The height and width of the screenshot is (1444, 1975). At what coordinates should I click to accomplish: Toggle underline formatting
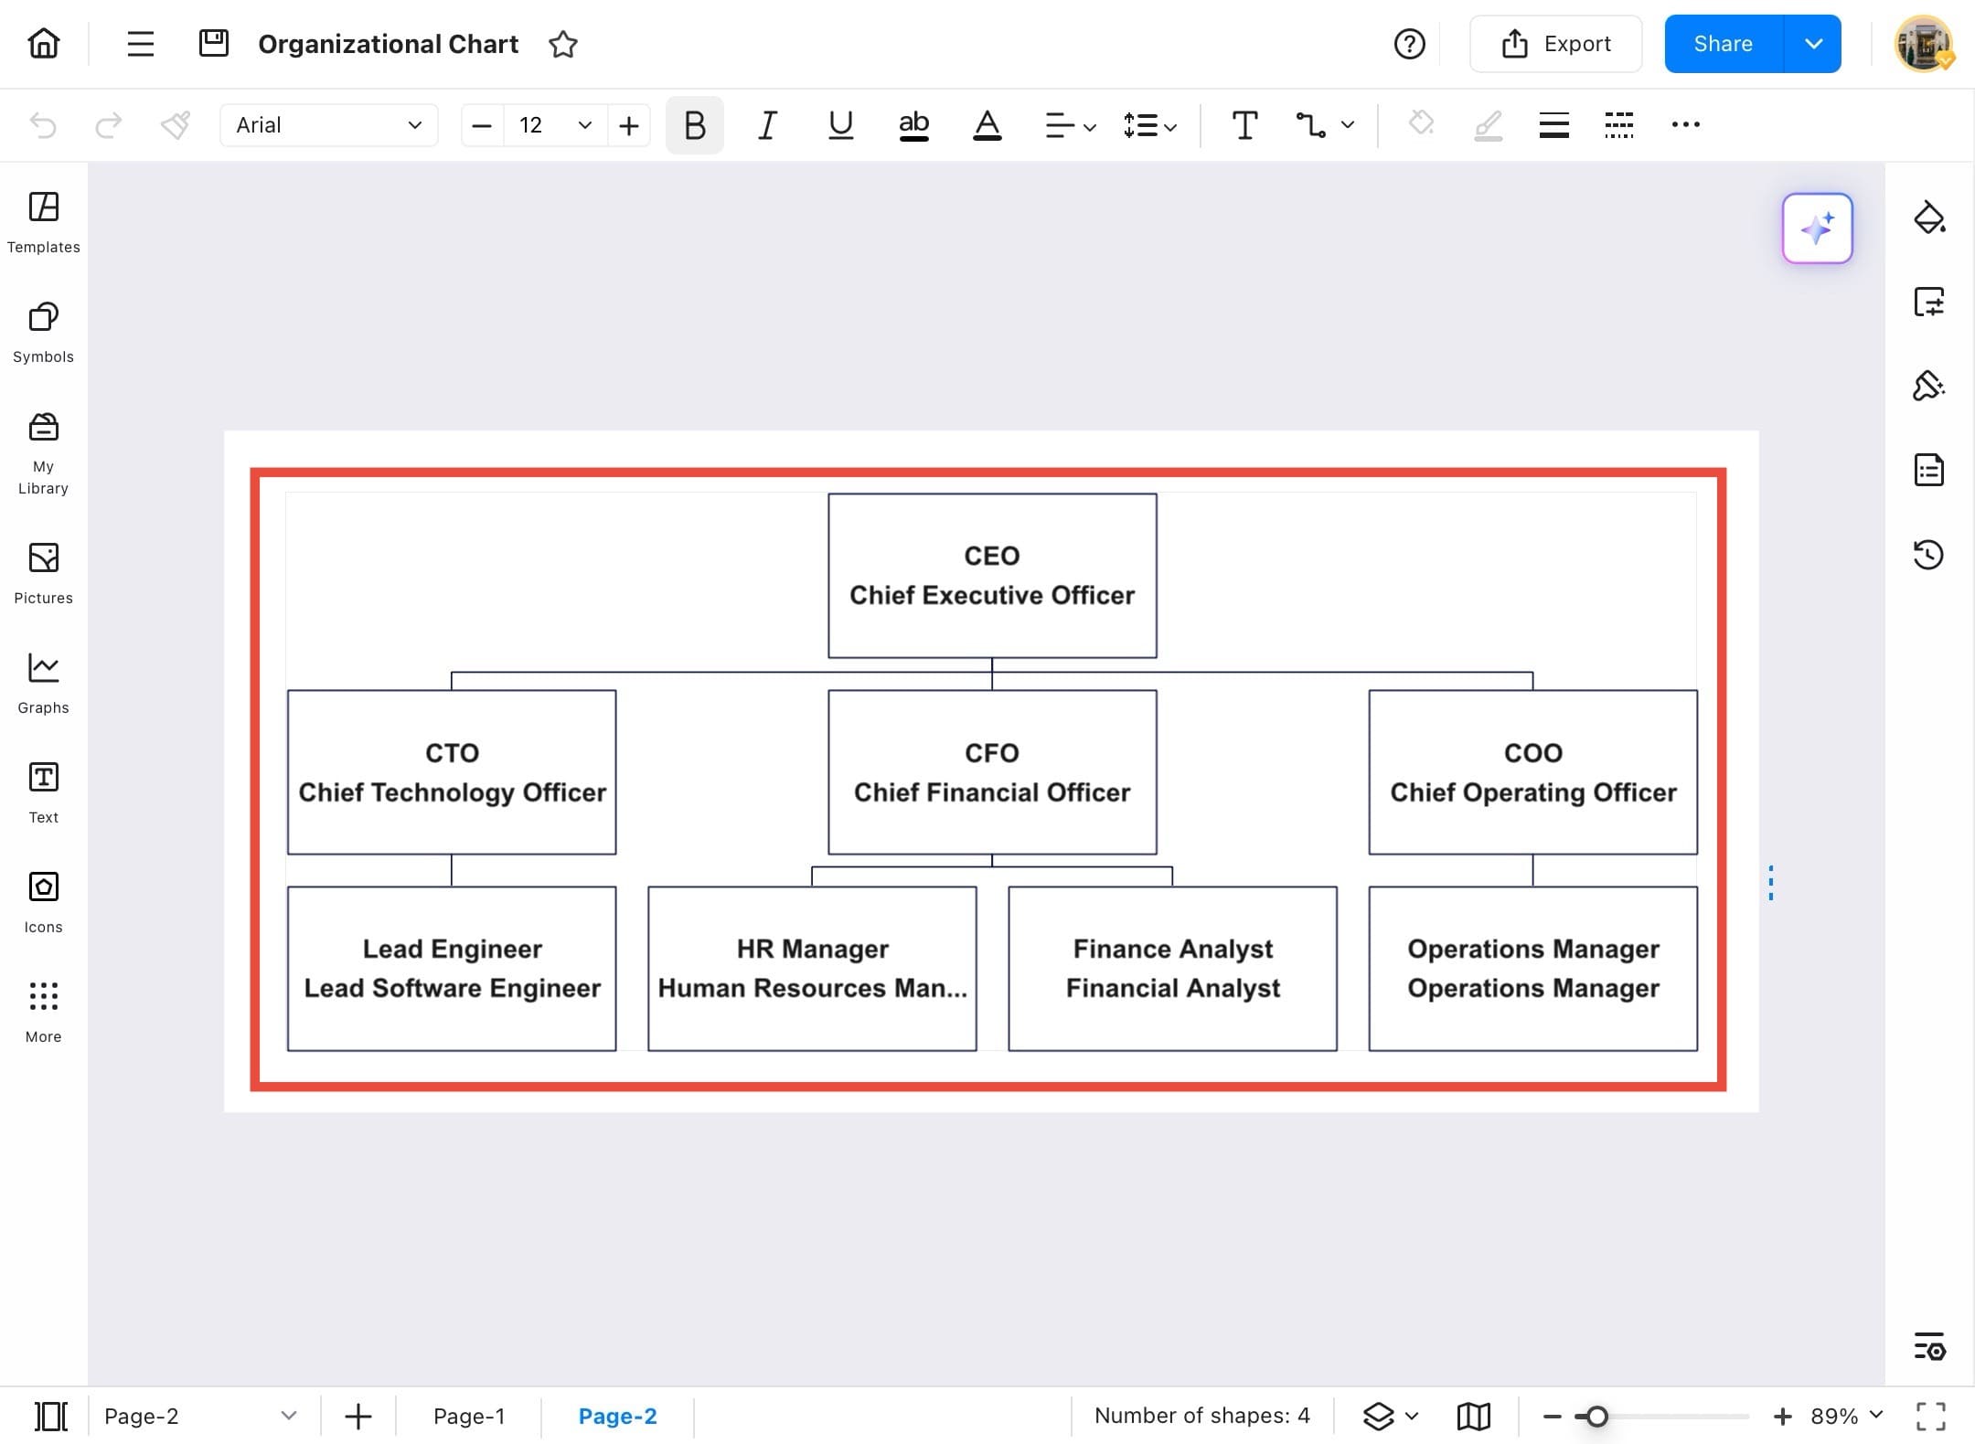tap(839, 125)
